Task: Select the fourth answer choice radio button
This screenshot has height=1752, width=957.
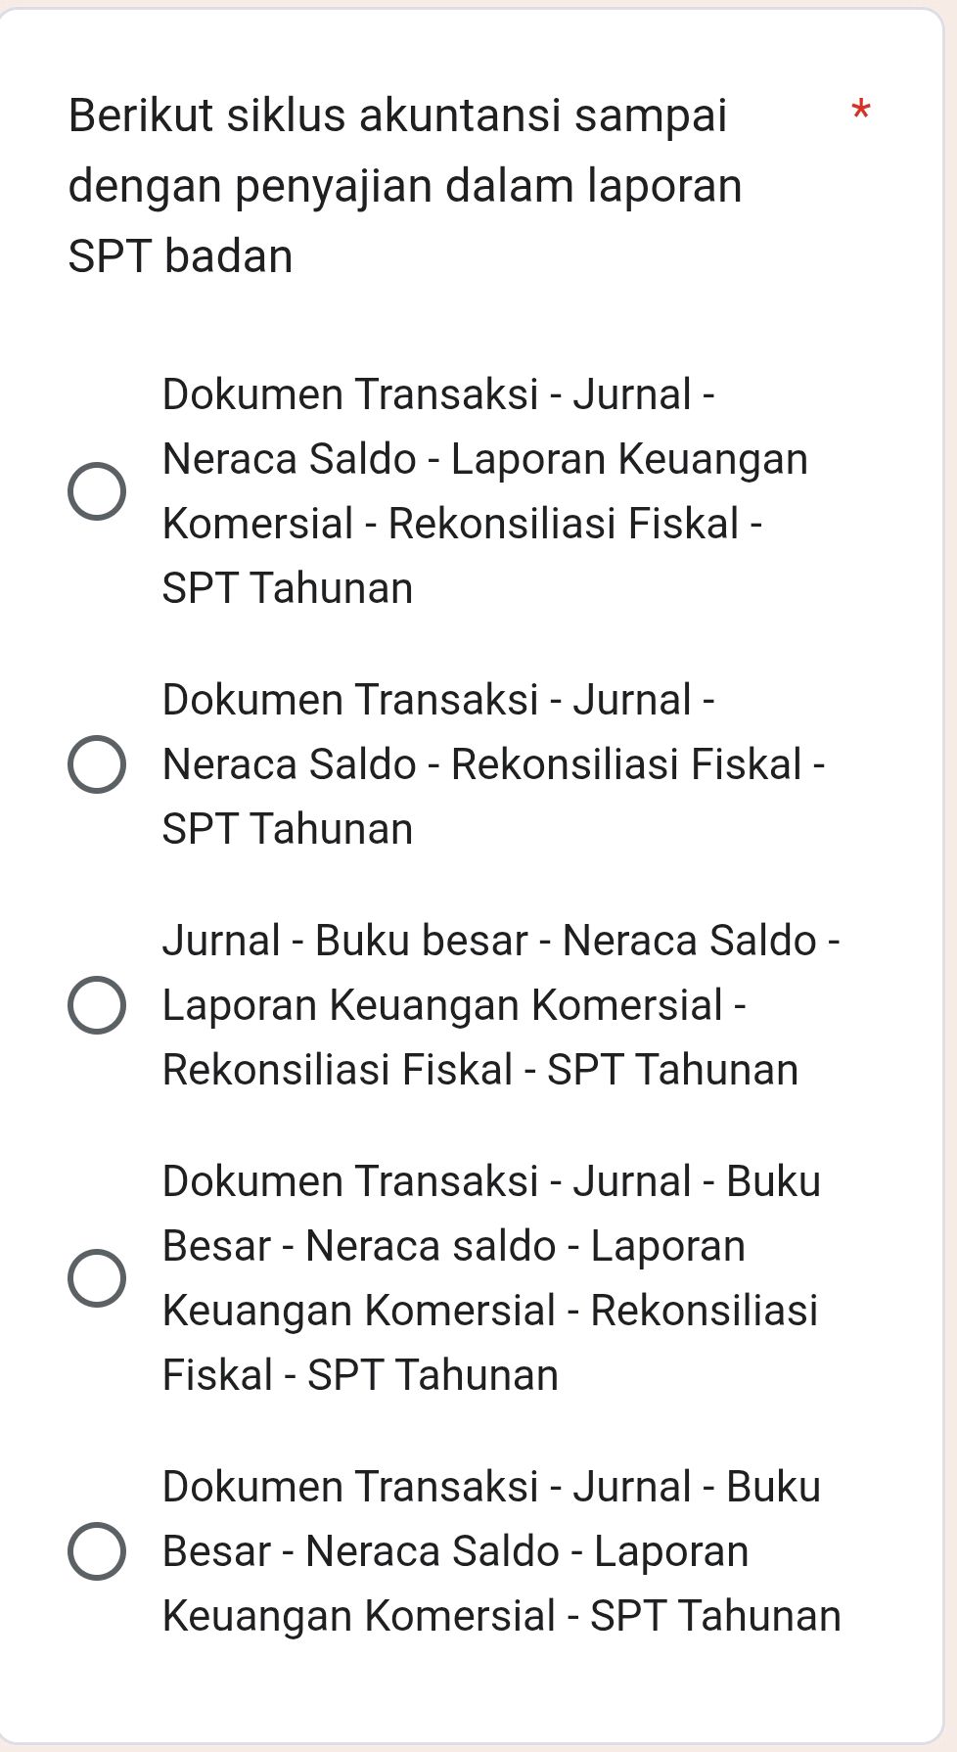Action: [96, 1275]
